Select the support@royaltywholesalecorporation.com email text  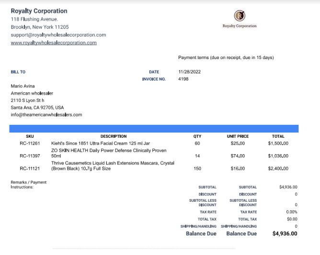(58, 35)
